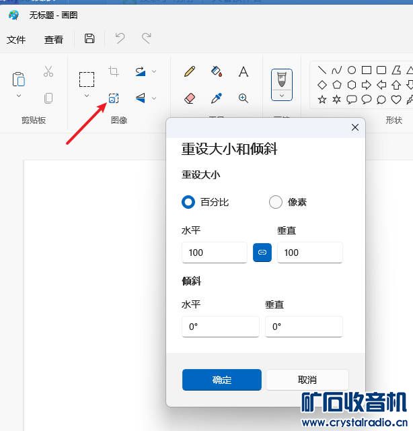Click the 确定 button
The height and width of the screenshot is (431, 413).
[222, 380]
